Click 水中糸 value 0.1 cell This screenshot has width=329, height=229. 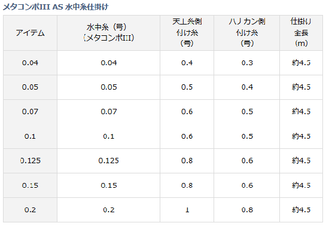[108, 136]
